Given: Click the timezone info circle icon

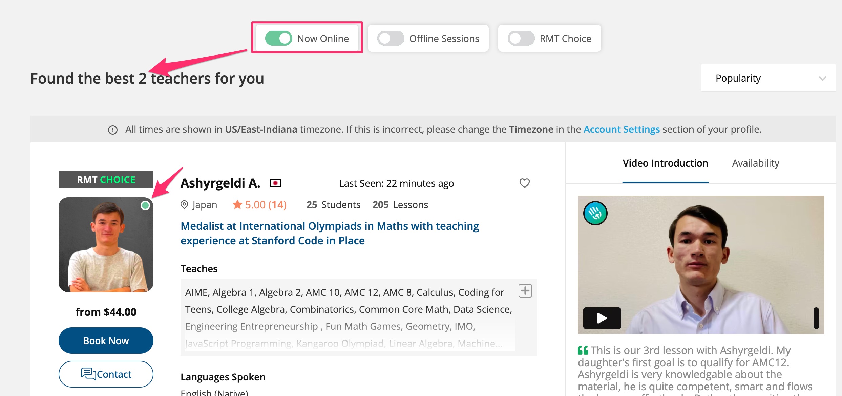Looking at the screenshot, I should pos(113,130).
